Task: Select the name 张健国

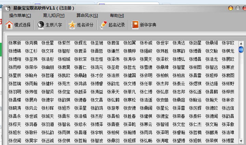Action: 129,75
